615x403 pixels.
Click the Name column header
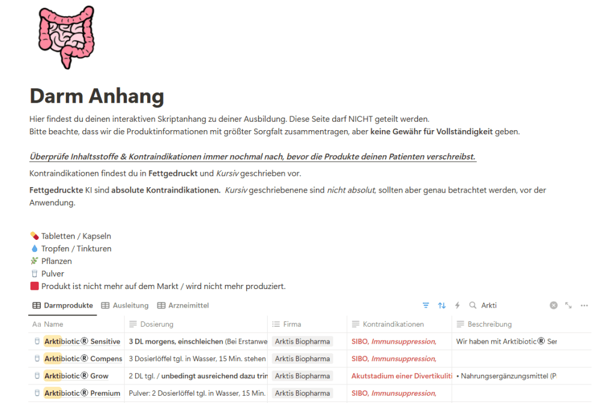76,324
